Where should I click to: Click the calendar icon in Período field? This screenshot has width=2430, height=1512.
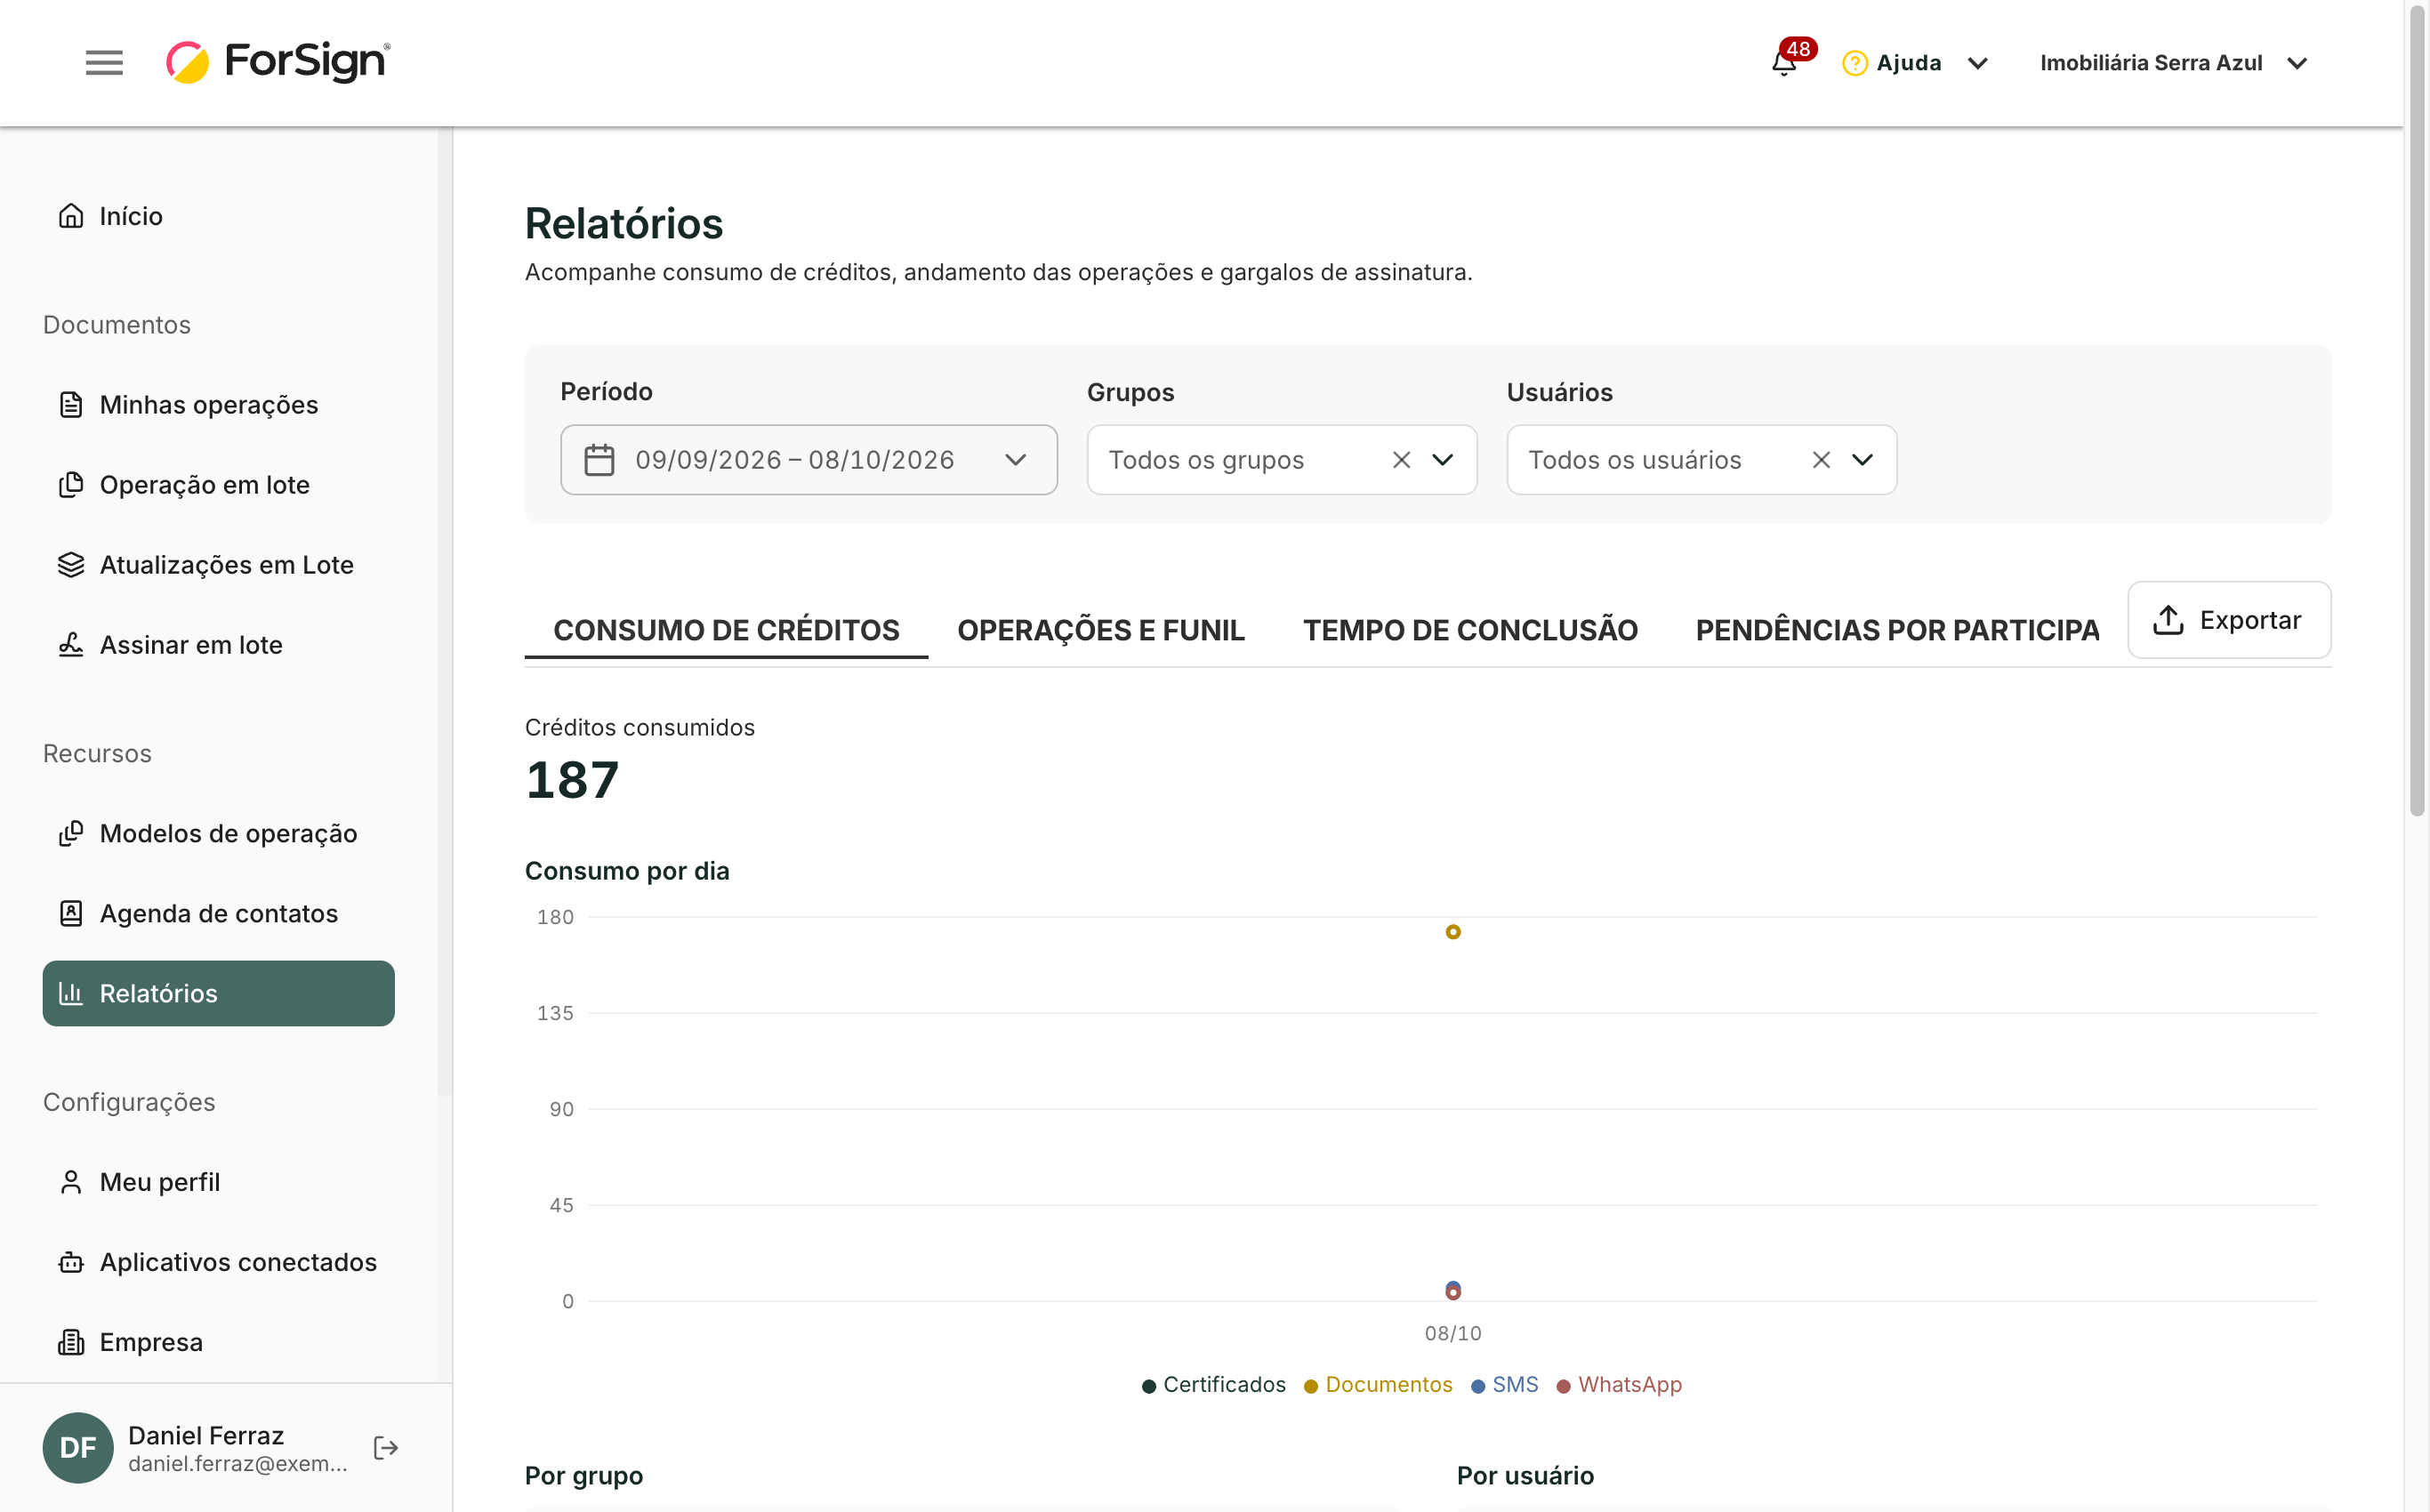599,460
